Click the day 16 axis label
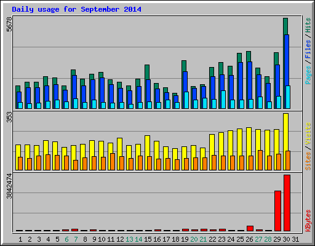Viewport: 315px width, 246px height. [157, 239]
